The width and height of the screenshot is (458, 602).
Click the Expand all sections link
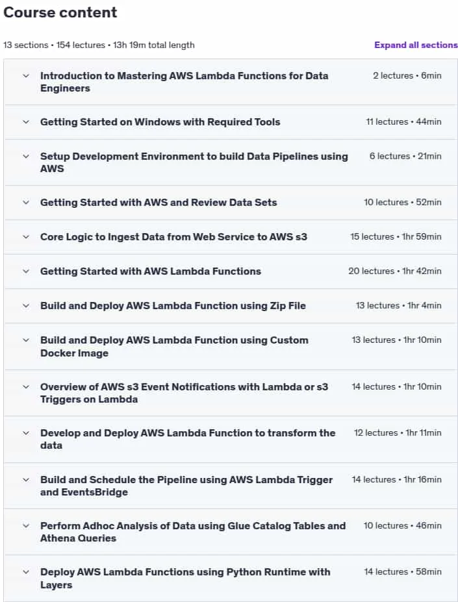tap(416, 45)
